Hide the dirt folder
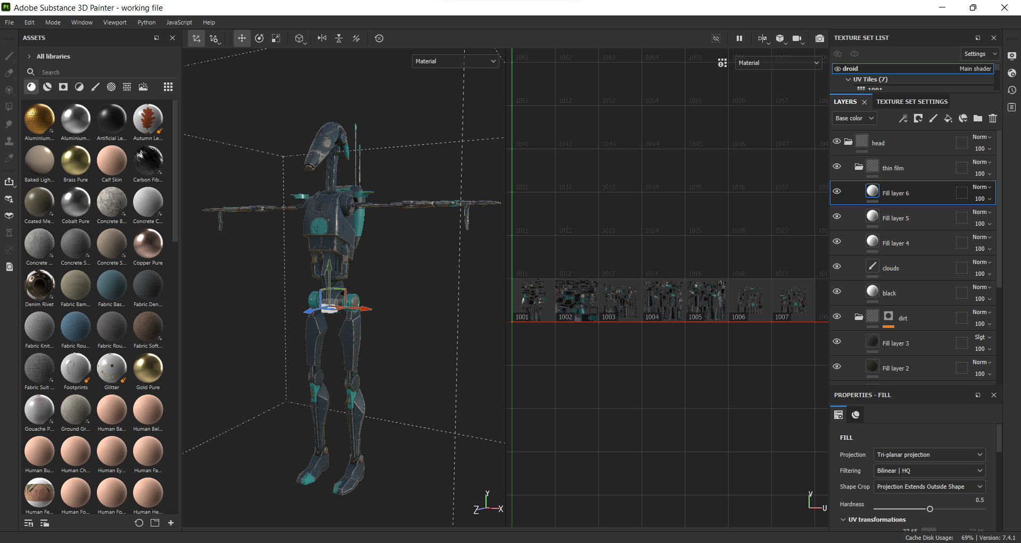Image resolution: width=1021 pixels, height=543 pixels. [x=837, y=317]
